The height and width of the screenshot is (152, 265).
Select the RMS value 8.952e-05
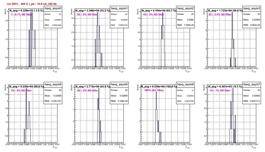(255, 25)
